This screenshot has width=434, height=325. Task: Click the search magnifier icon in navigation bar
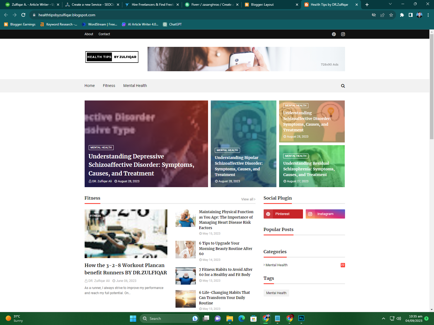click(343, 86)
